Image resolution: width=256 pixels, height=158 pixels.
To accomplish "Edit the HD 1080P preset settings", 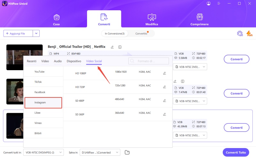I will [x=164, y=73].
